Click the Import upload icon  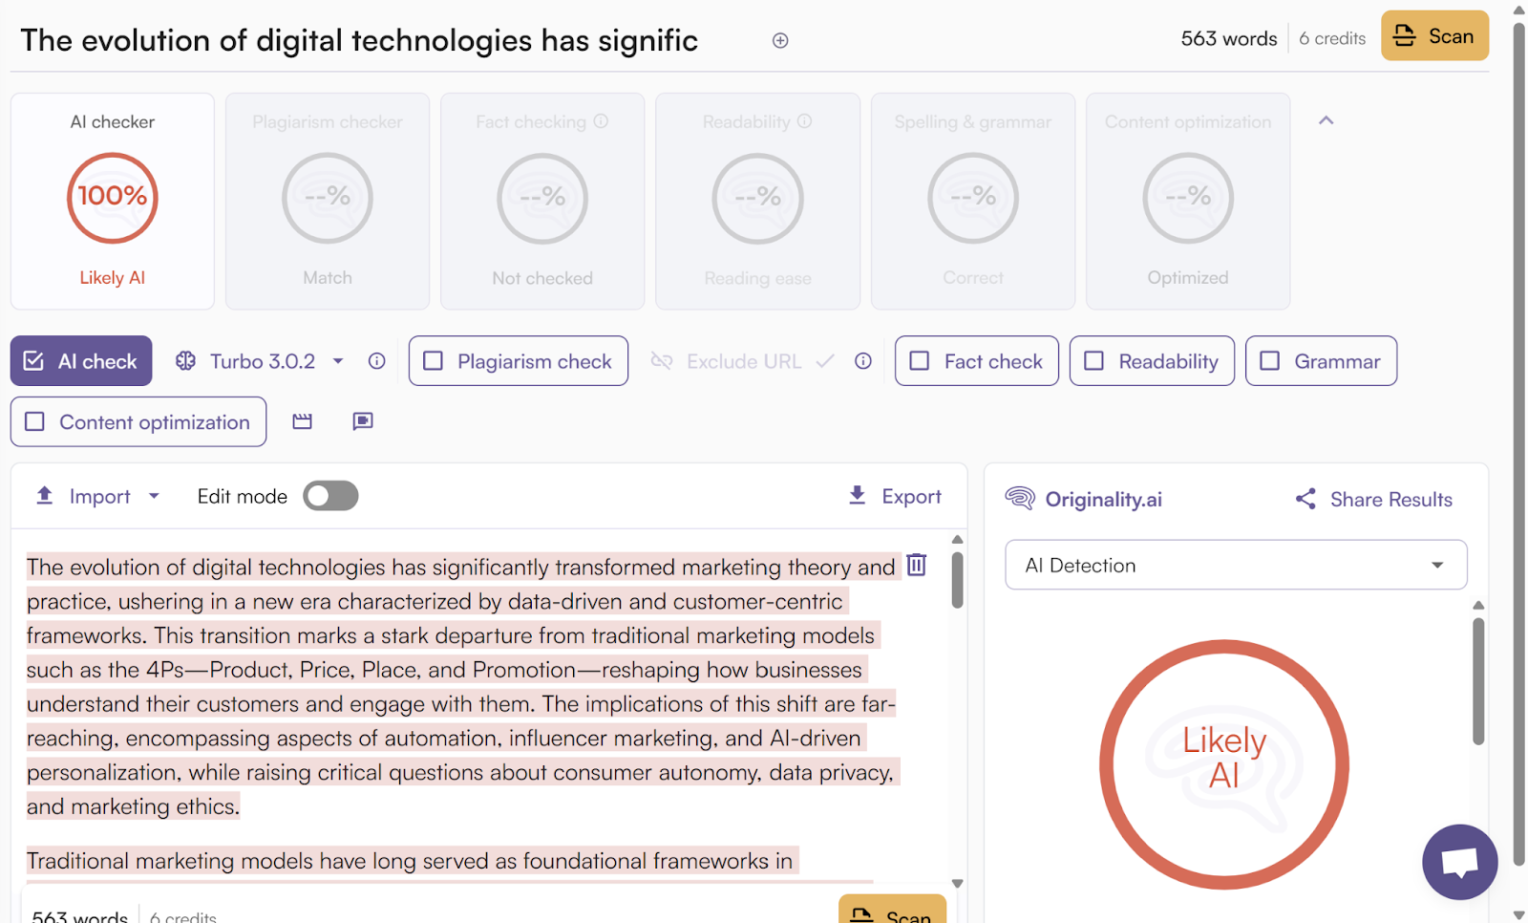(x=44, y=495)
